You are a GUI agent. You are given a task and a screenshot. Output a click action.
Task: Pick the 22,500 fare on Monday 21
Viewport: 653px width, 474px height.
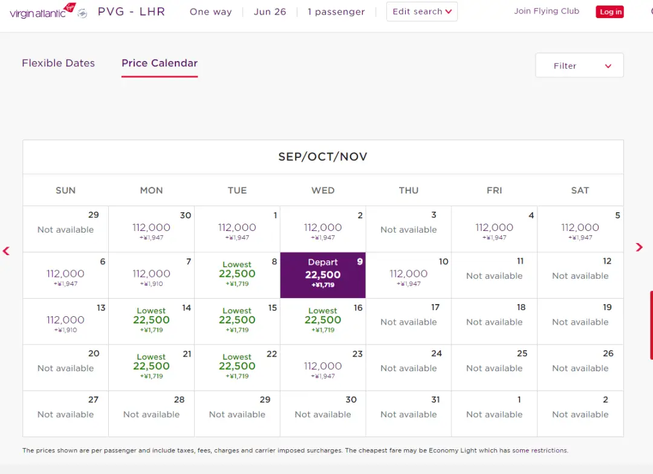coord(151,366)
